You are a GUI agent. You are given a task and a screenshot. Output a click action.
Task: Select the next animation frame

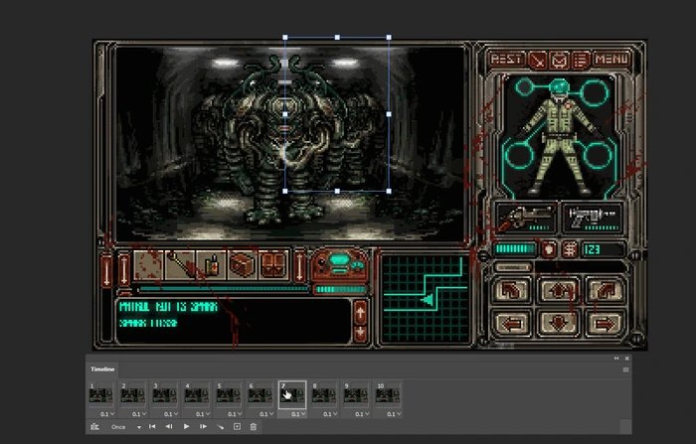click(x=203, y=426)
